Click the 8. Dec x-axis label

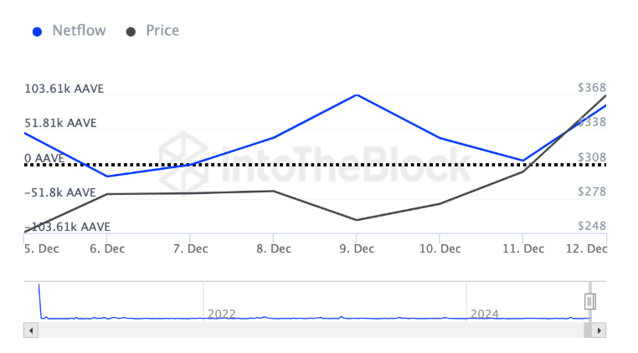274,248
